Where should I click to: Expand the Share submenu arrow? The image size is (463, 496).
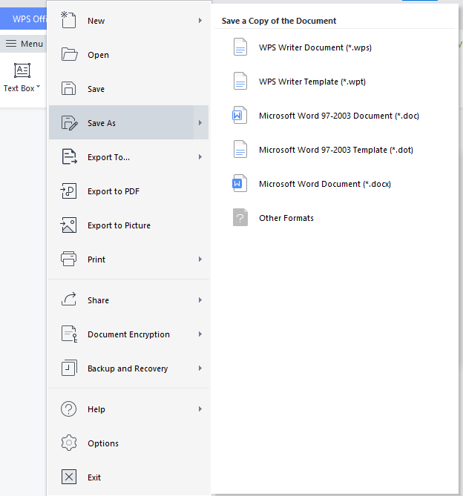pyautogui.click(x=200, y=300)
